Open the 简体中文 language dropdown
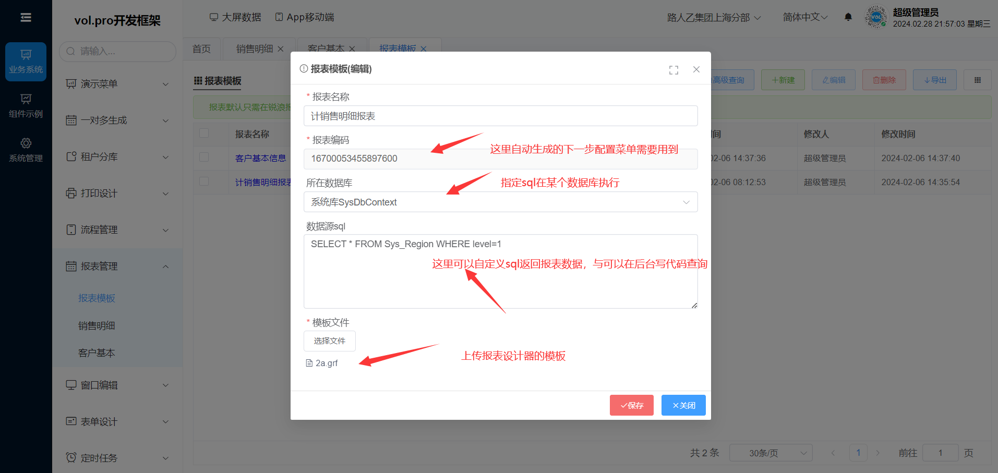 [x=805, y=17]
